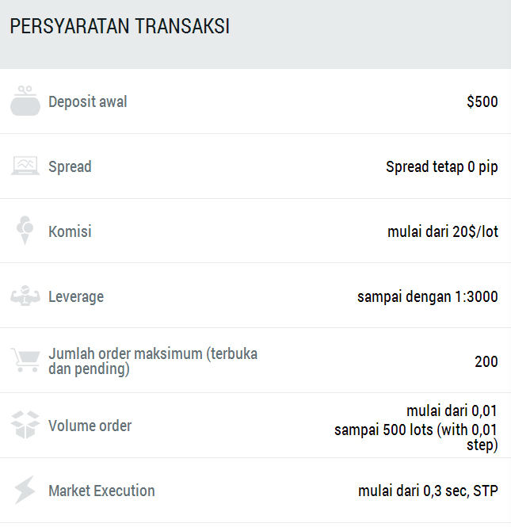Click the wallet icon beside Deposit awal
Screen dimensions: 511x527
25,101
